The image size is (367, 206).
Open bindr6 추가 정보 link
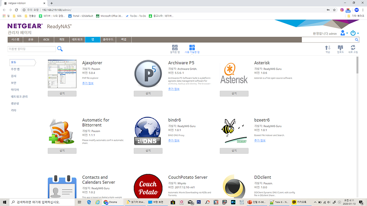pyautogui.click(x=174, y=140)
